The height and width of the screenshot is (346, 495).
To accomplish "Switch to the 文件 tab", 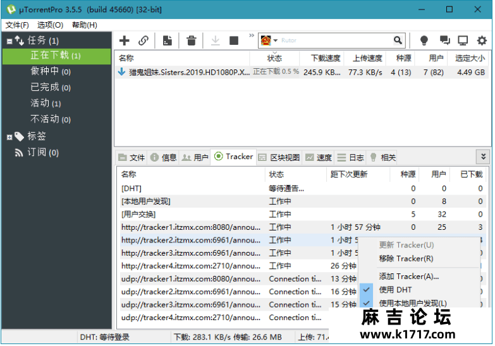I will pos(131,157).
